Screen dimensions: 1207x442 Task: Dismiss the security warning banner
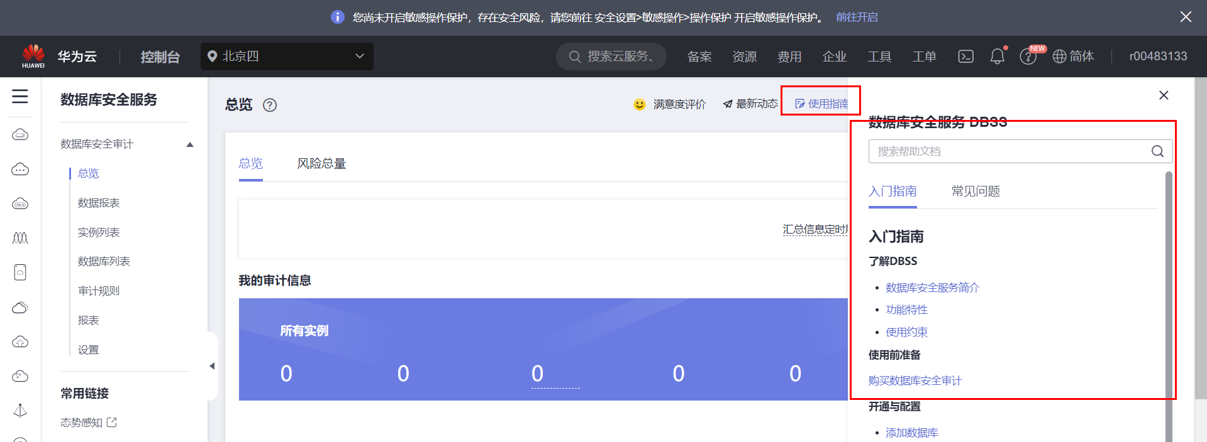click(x=1186, y=17)
